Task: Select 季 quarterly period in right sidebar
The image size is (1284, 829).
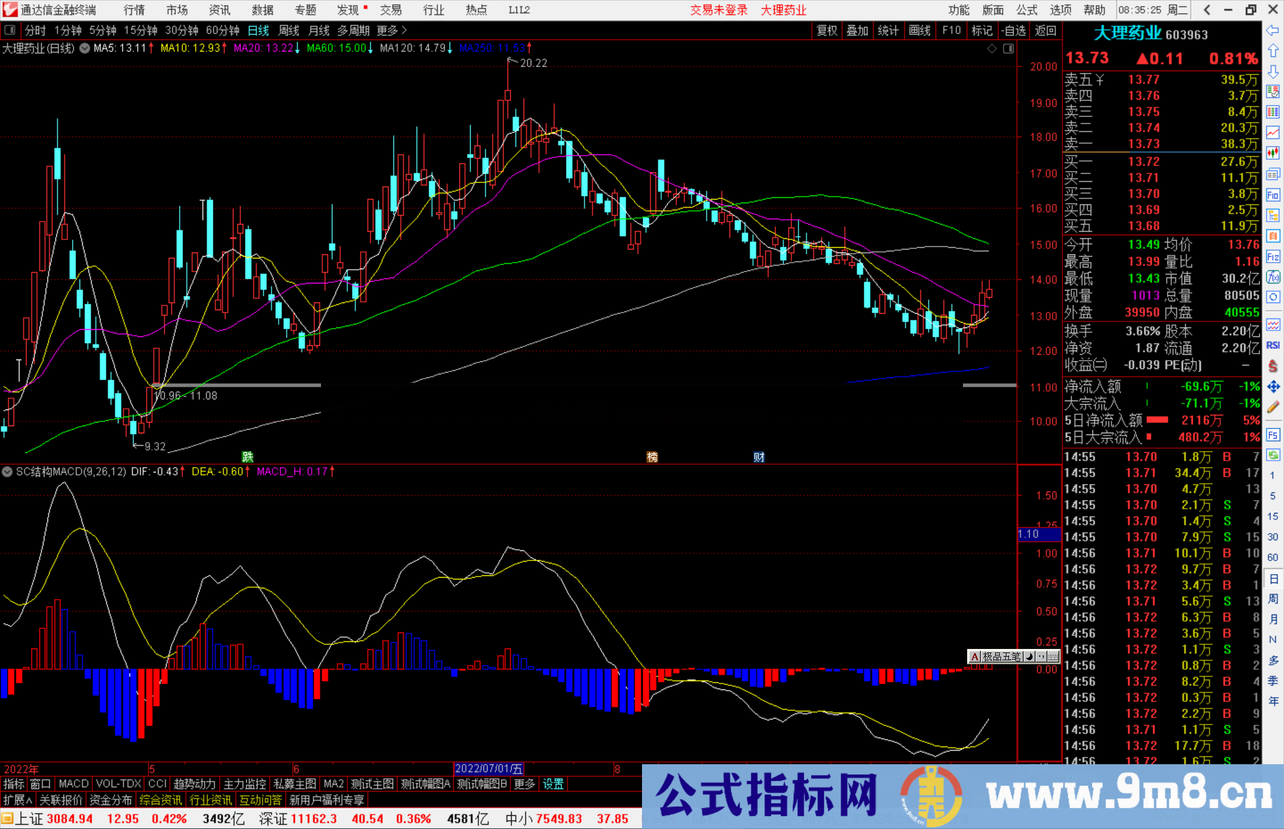Action: tap(1273, 680)
